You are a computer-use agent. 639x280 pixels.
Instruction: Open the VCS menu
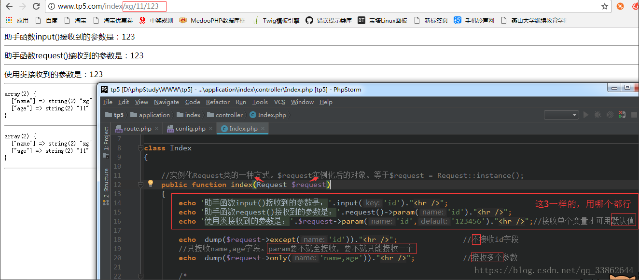tap(279, 102)
